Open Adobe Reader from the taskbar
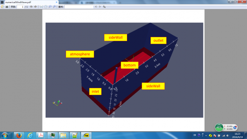Viewport: 247px width, 139px height. pyautogui.click(x=41, y=136)
